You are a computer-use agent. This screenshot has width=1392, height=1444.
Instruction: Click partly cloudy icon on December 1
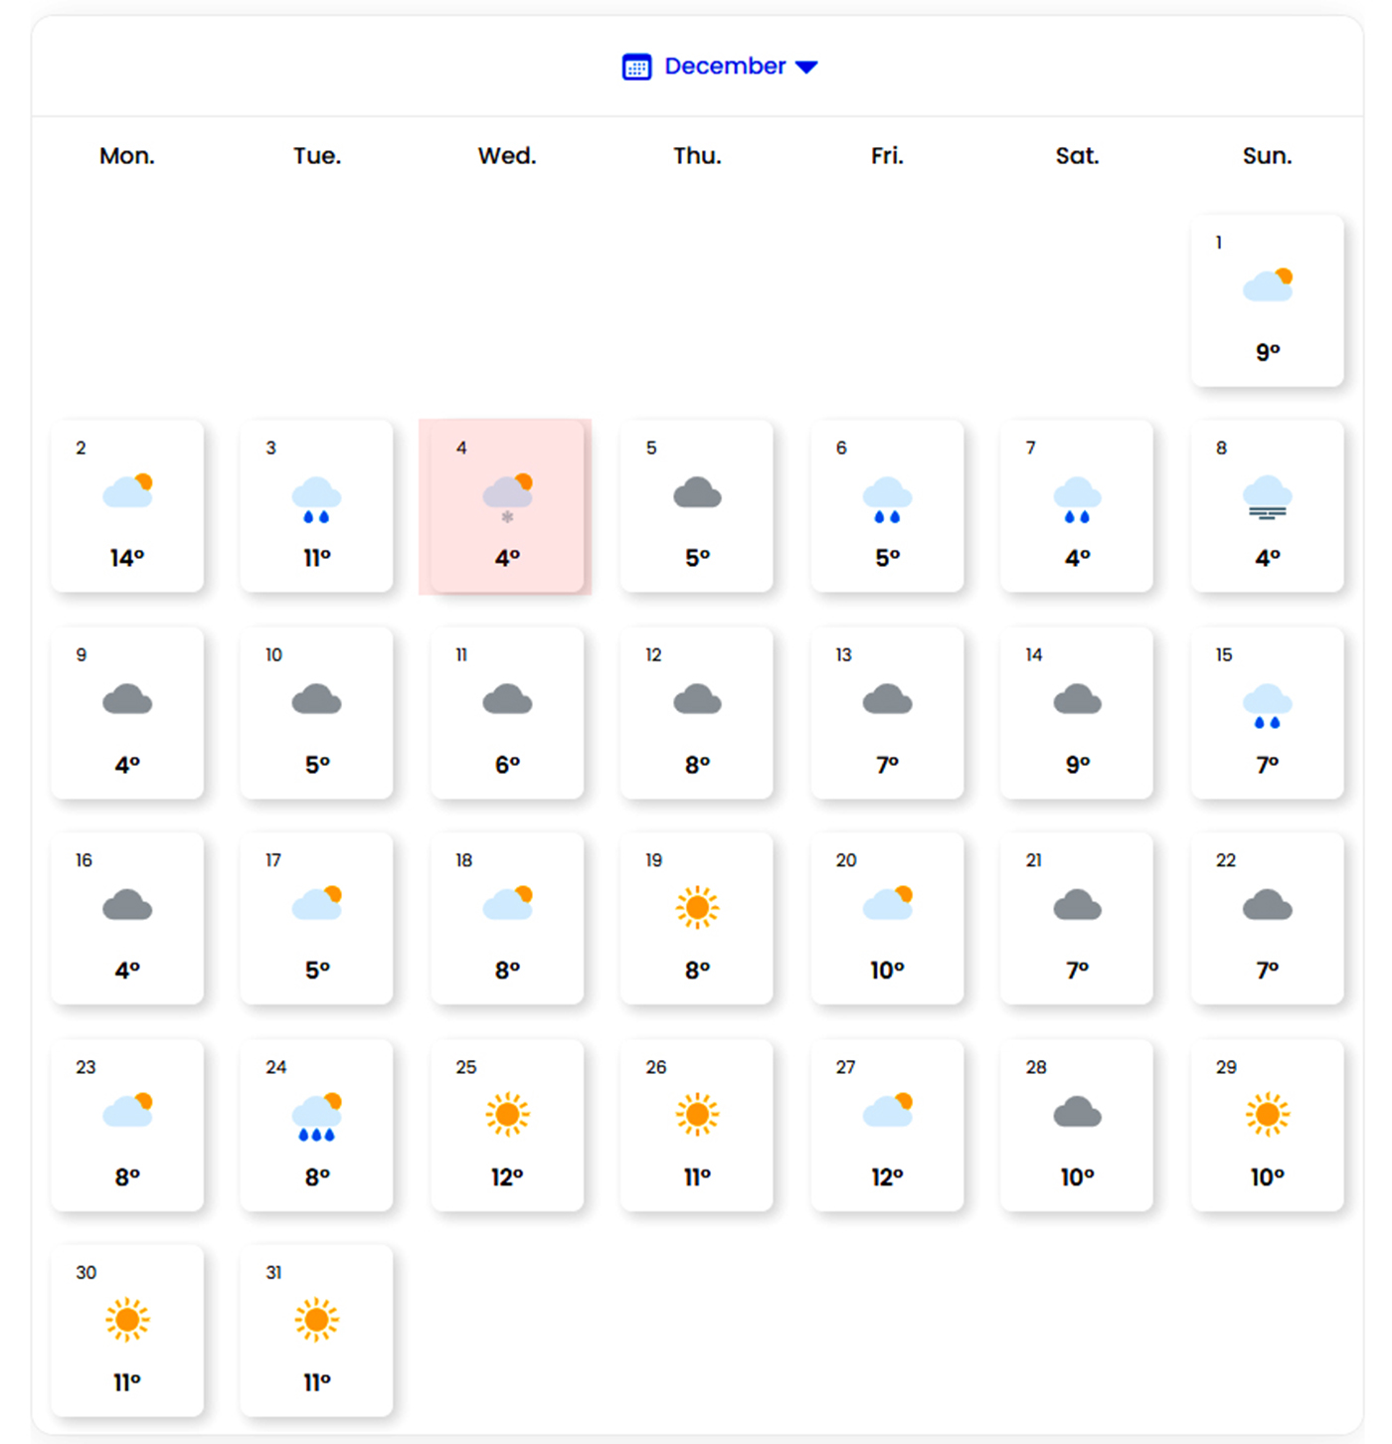click(1268, 285)
